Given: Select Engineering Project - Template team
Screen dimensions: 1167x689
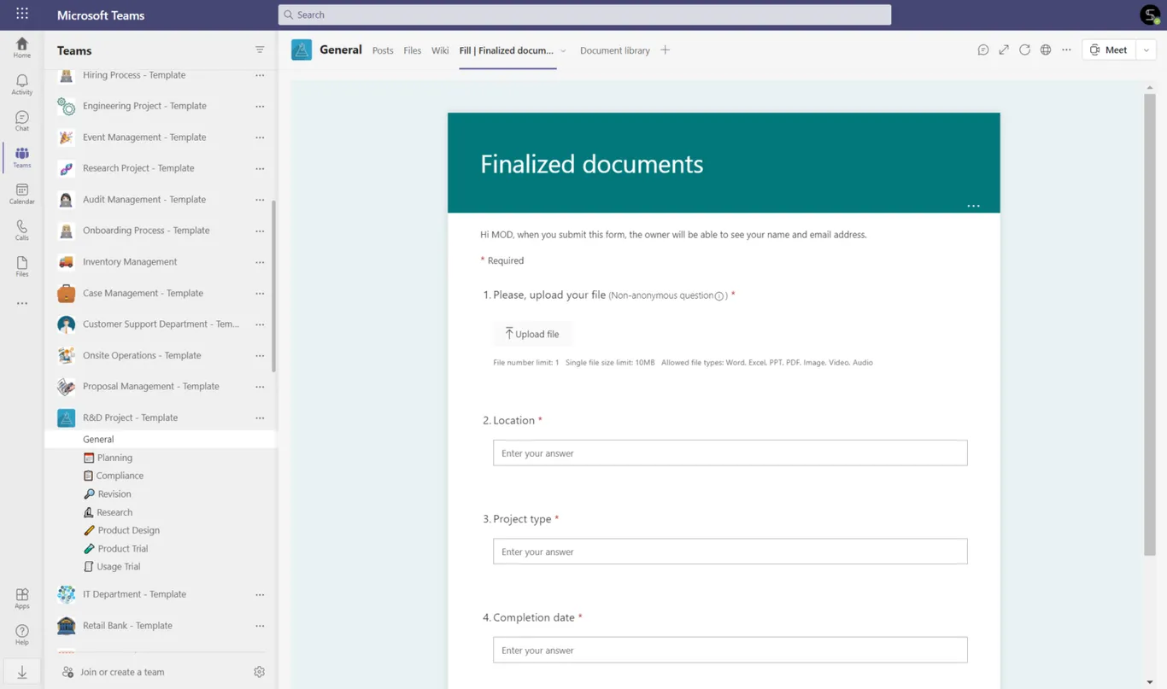Looking at the screenshot, I should [144, 106].
